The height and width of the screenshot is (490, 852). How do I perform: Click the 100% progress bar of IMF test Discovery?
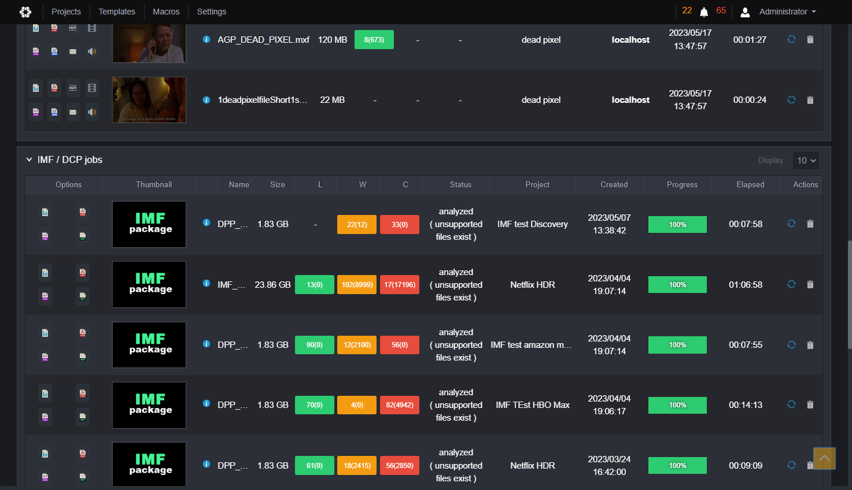pos(677,224)
